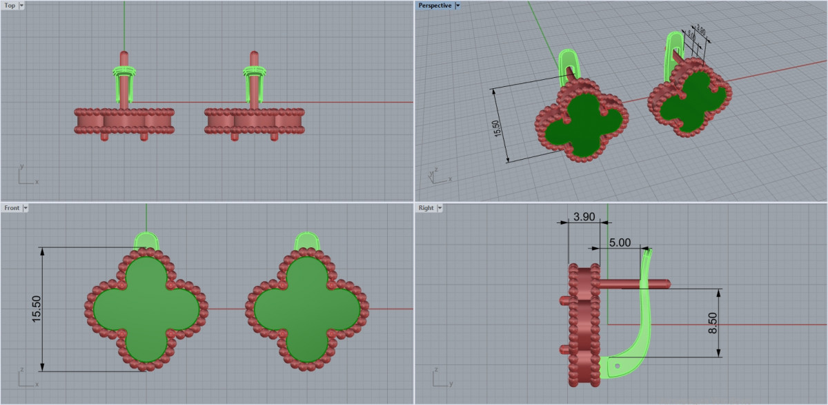Click the Perspective viewport title
828x405 pixels.
[435, 6]
